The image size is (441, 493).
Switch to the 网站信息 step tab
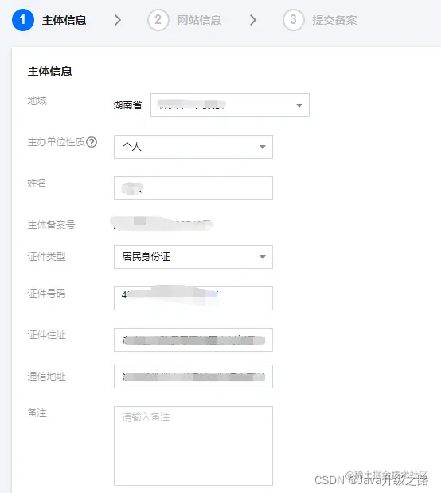coord(199,20)
